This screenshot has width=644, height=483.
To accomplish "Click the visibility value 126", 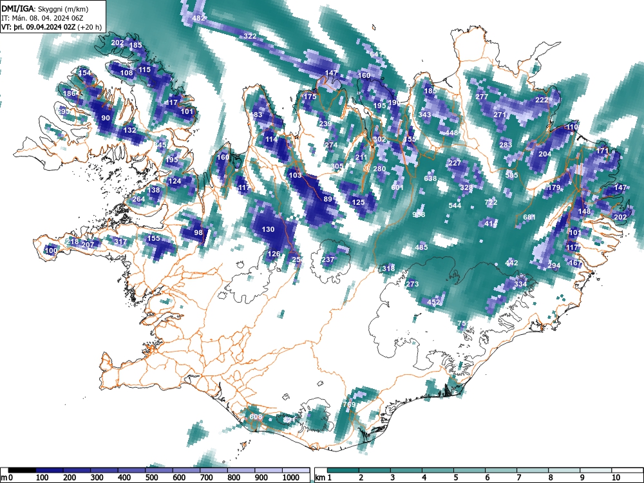I will coord(274,254).
